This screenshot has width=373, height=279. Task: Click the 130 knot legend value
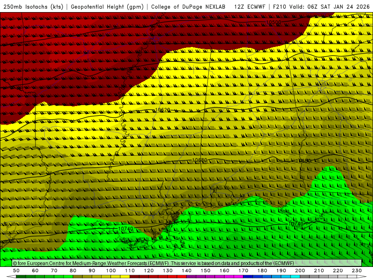click(x=168, y=271)
